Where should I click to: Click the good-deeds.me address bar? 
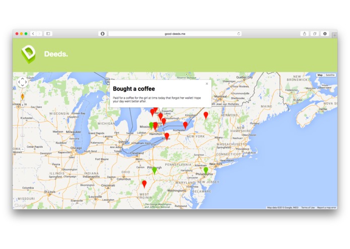[x=175, y=34]
